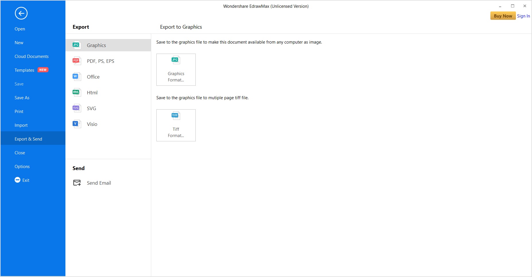Screen dimensions: 532x277
Task: Select the Print option
Action: [19, 111]
